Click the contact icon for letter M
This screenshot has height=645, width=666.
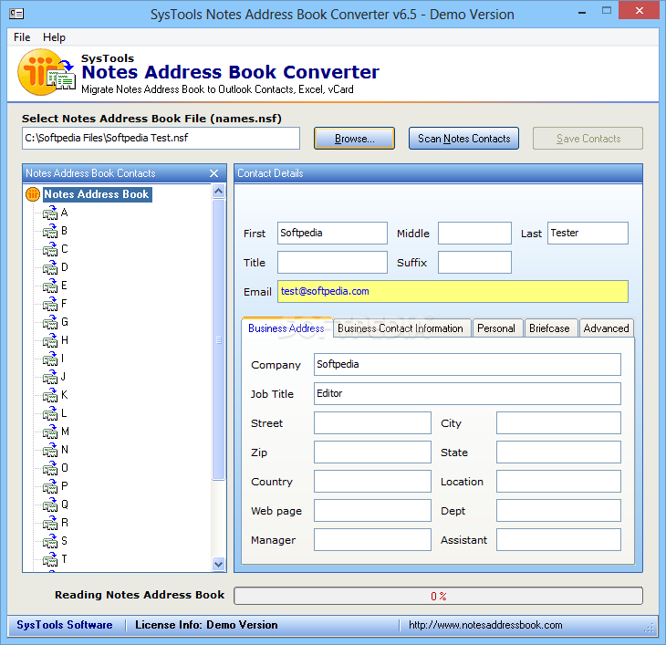click(x=50, y=432)
